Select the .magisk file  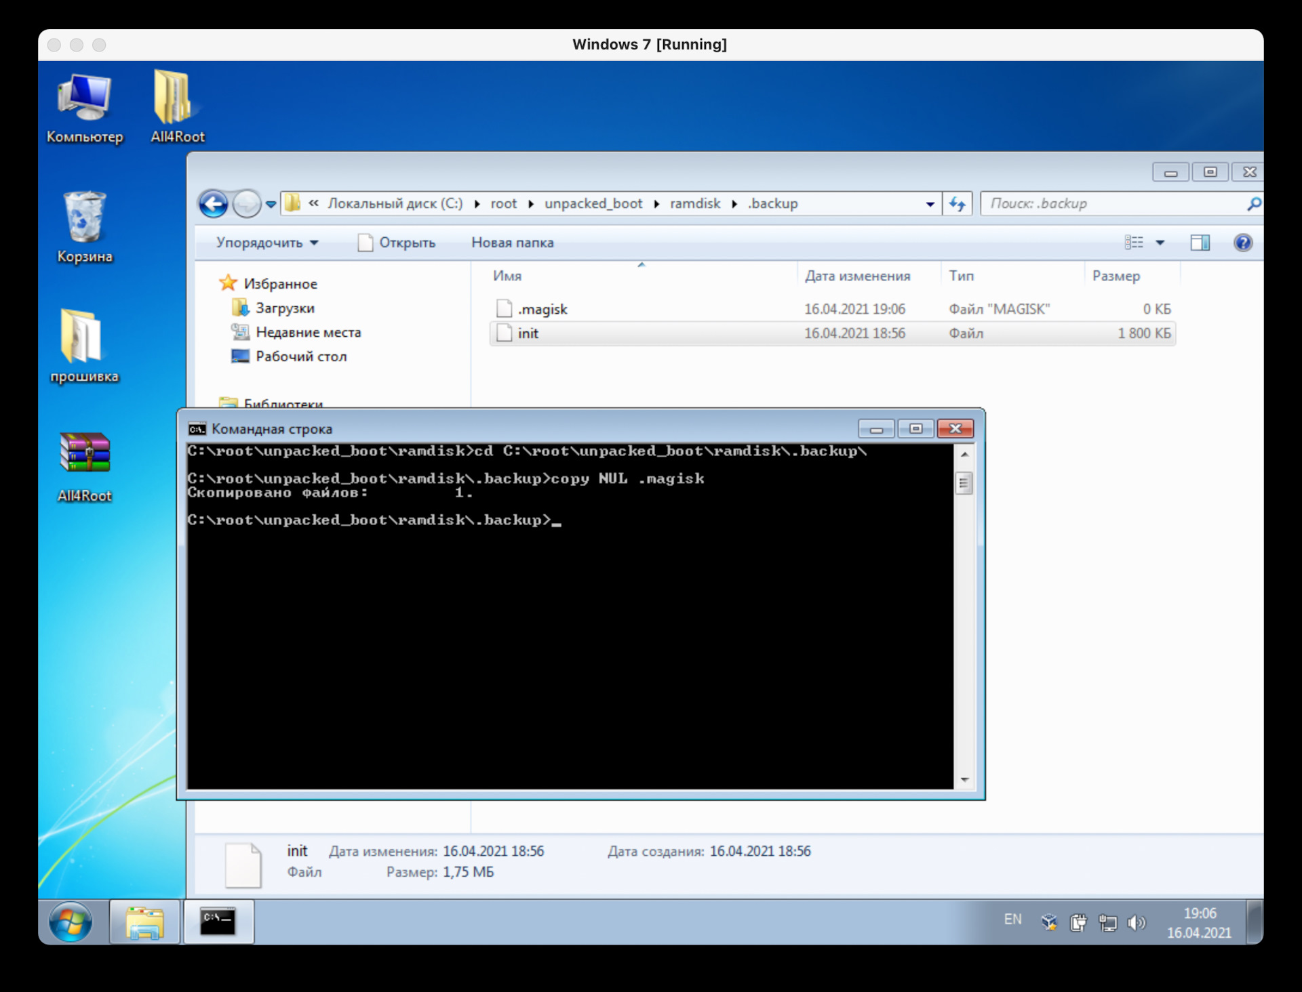[x=833, y=309]
